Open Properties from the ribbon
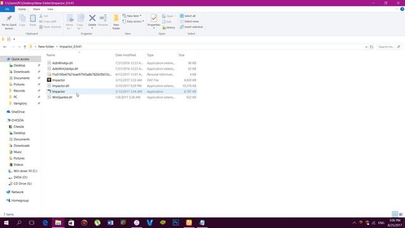This screenshot has height=228, width=405. 154,22
